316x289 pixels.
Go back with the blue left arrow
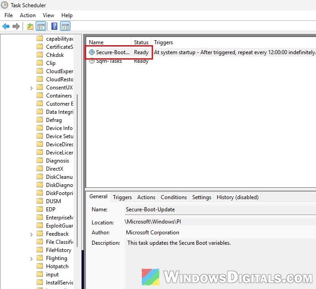[x=6, y=26]
